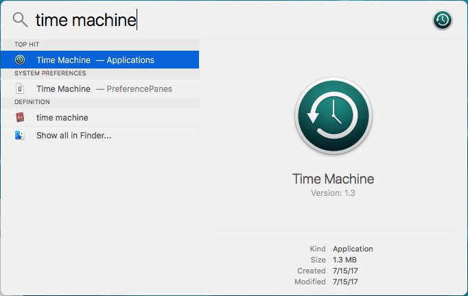468x296 pixels.
Task: Click the 'Version: 1.3' text
Action: 333,193
